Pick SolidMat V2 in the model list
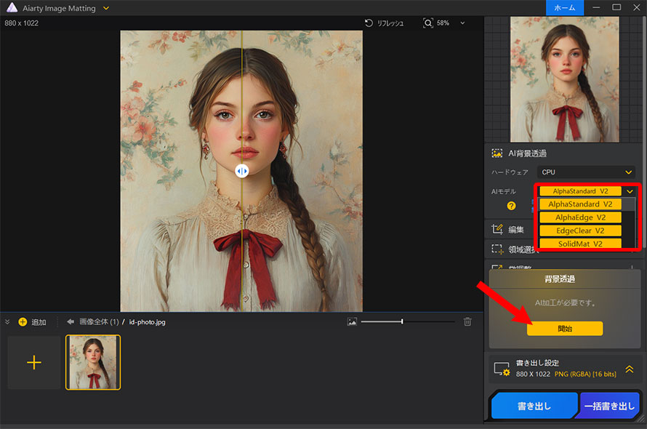The image size is (647, 429). pos(580,244)
